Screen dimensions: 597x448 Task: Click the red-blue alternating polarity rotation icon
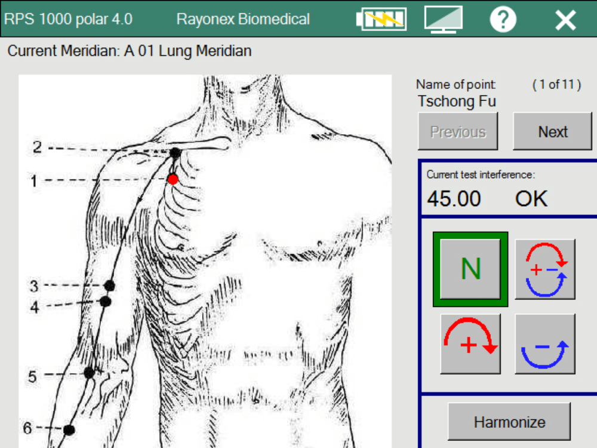click(x=545, y=268)
